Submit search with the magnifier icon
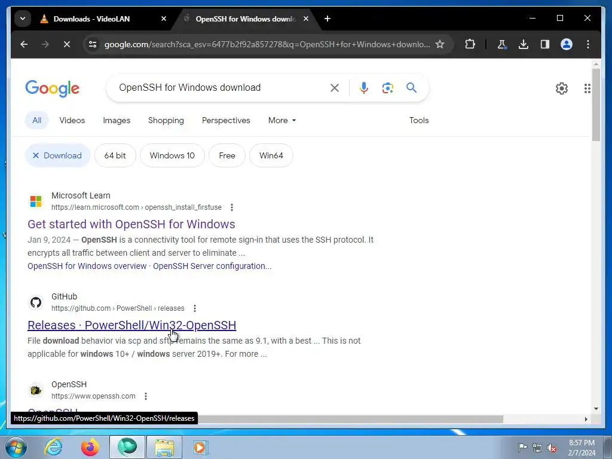 tap(411, 88)
